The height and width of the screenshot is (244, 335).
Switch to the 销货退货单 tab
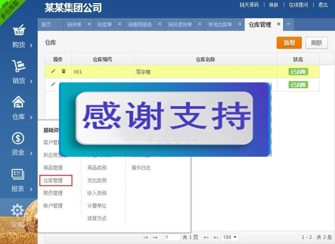pyautogui.click(x=180, y=24)
